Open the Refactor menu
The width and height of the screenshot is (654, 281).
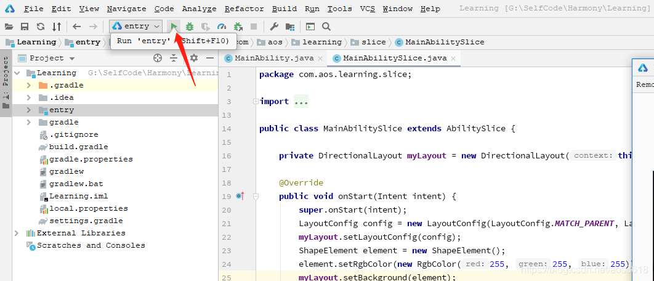tap(244, 9)
